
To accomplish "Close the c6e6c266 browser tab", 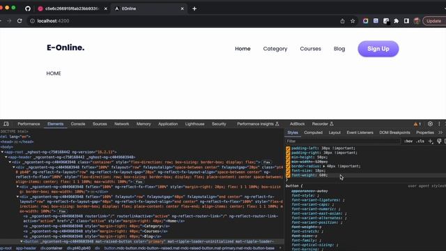I will click(x=105, y=8).
